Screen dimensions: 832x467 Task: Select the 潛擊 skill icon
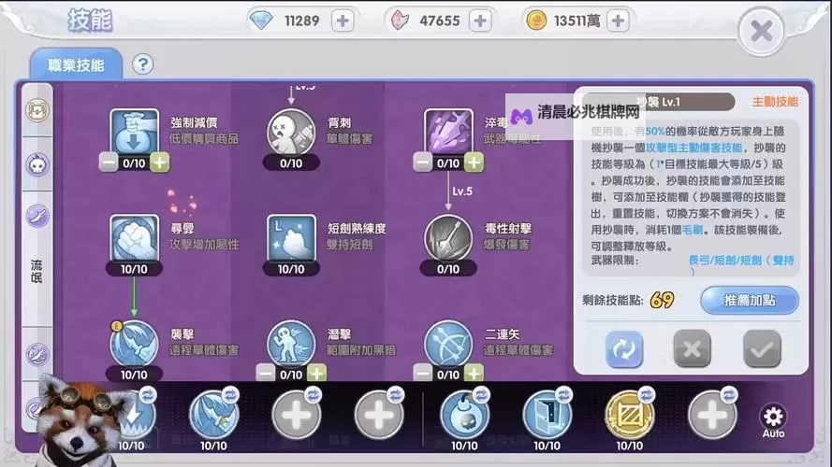[x=291, y=344]
